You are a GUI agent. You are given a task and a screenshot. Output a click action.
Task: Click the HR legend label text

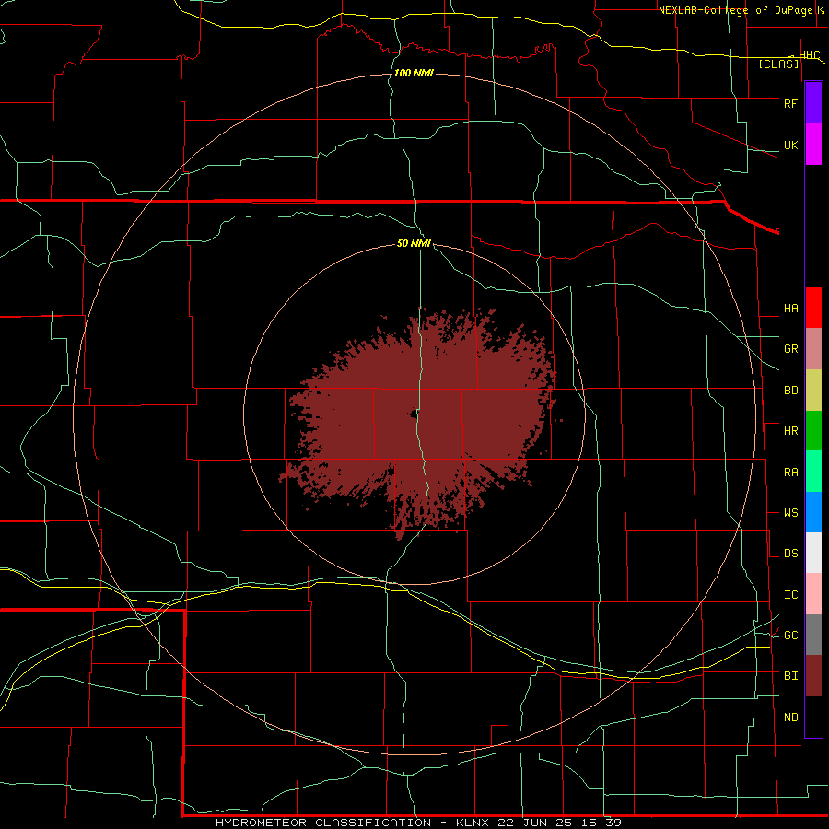tap(790, 431)
